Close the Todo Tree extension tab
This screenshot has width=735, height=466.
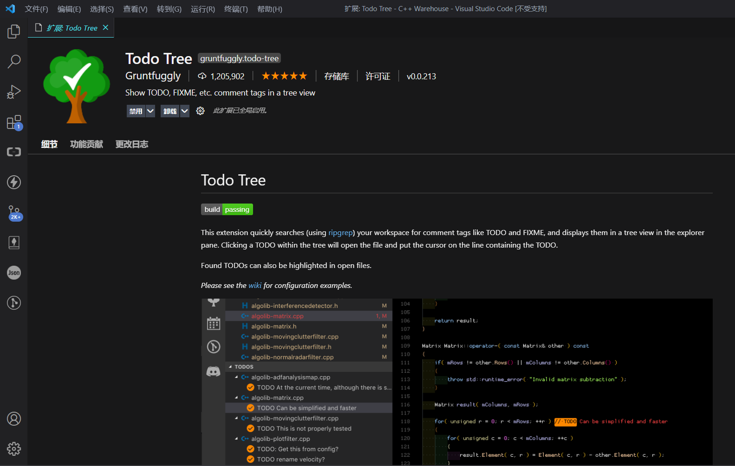tap(105, 28)
